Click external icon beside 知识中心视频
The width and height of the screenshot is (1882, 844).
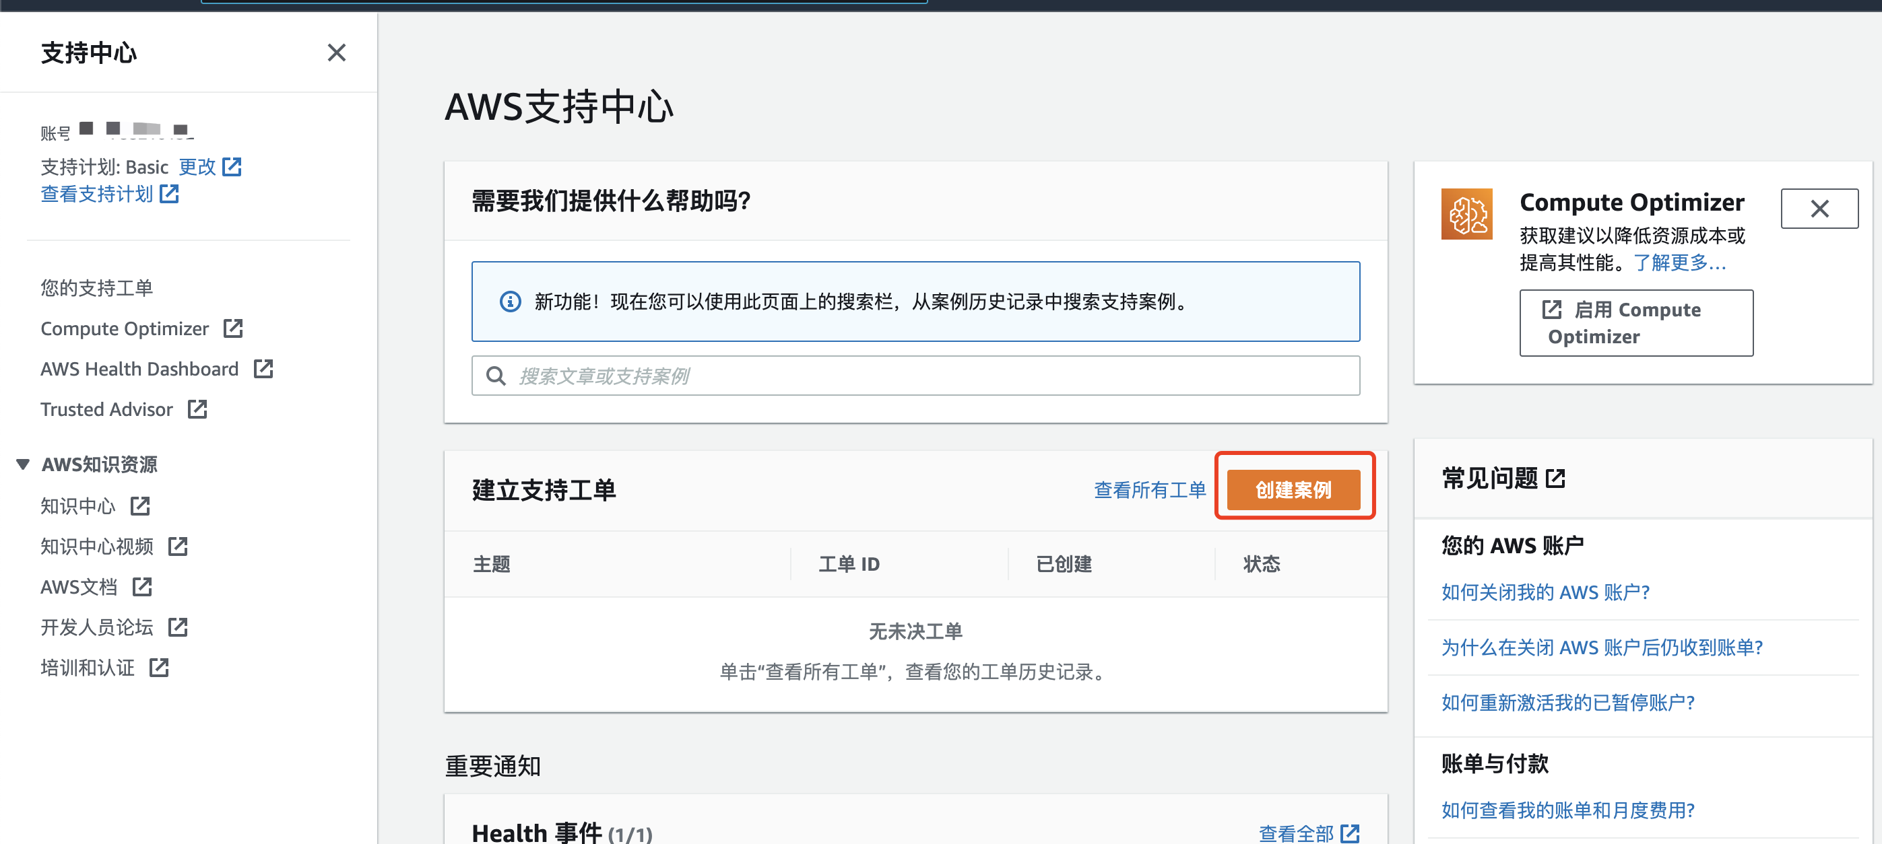point(178,546)
